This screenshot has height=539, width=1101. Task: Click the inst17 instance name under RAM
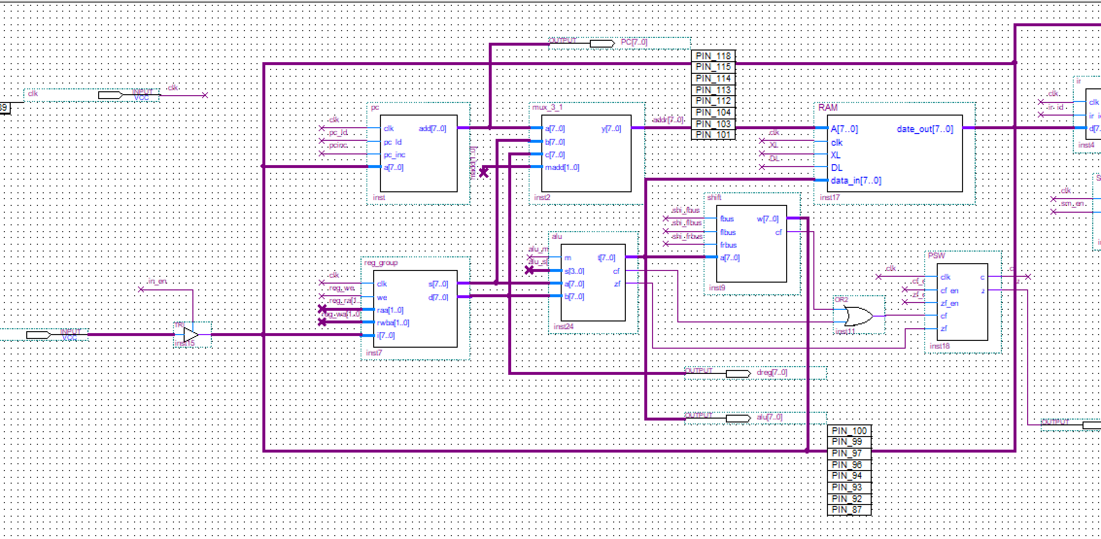(829, 198)
